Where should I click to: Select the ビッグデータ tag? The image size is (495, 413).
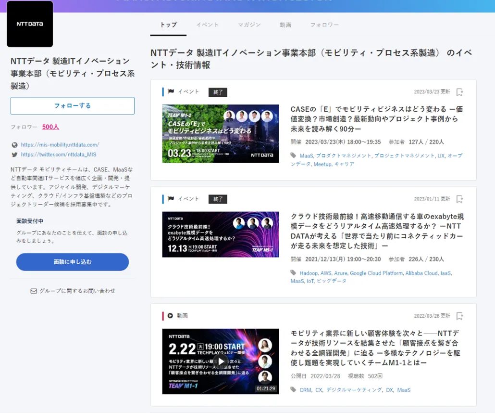pos(332,281)
